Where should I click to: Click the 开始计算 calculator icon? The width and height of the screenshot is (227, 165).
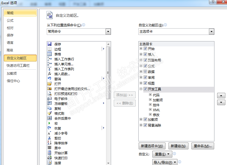(x=50, y=153)
